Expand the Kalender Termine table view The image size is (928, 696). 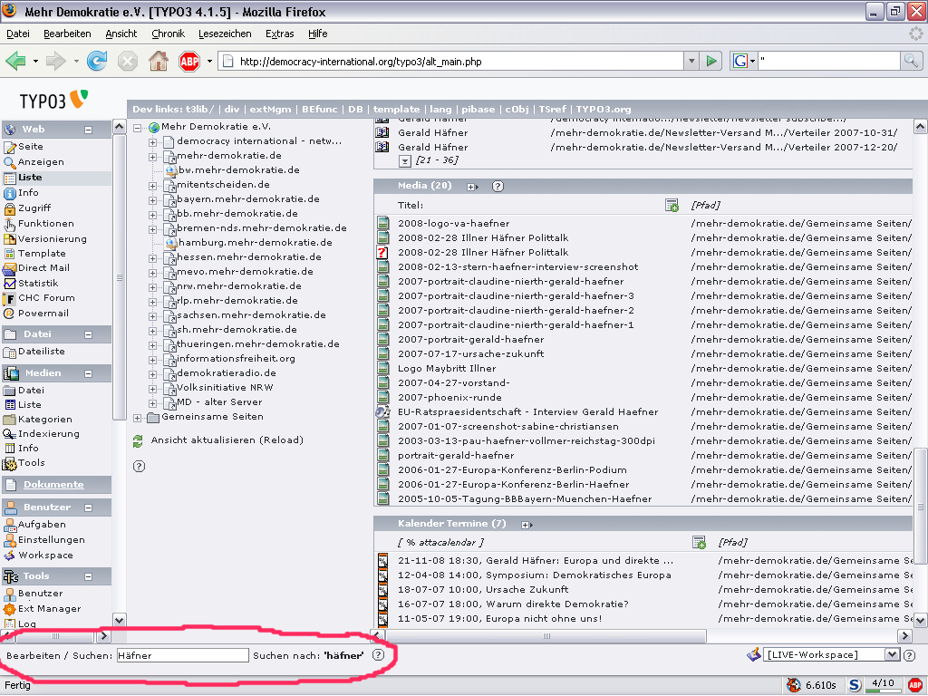pyautogui.click(x=525, y=525)
